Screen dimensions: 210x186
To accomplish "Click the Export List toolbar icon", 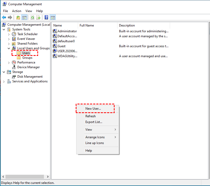I will coord(38,18).
